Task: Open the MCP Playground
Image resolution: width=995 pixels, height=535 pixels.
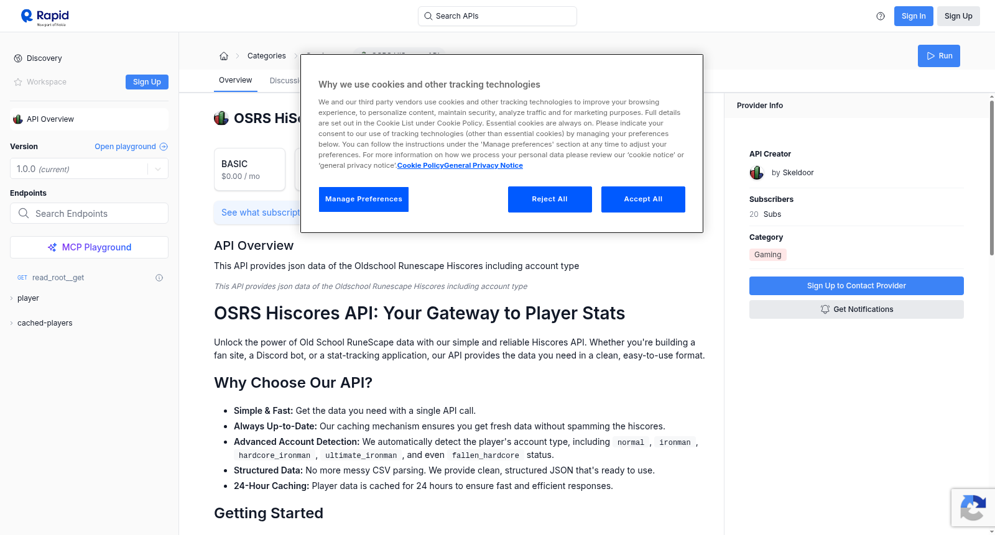Action: pos(89,247)
